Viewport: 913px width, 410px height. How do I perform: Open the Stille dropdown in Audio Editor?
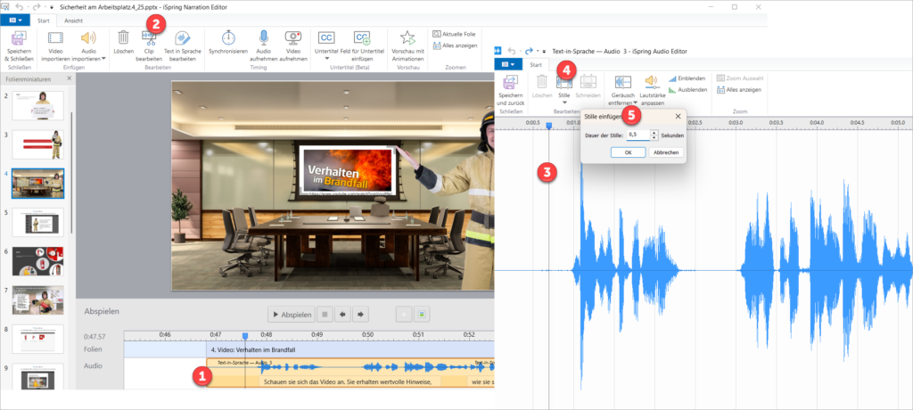tap(563, 102)
